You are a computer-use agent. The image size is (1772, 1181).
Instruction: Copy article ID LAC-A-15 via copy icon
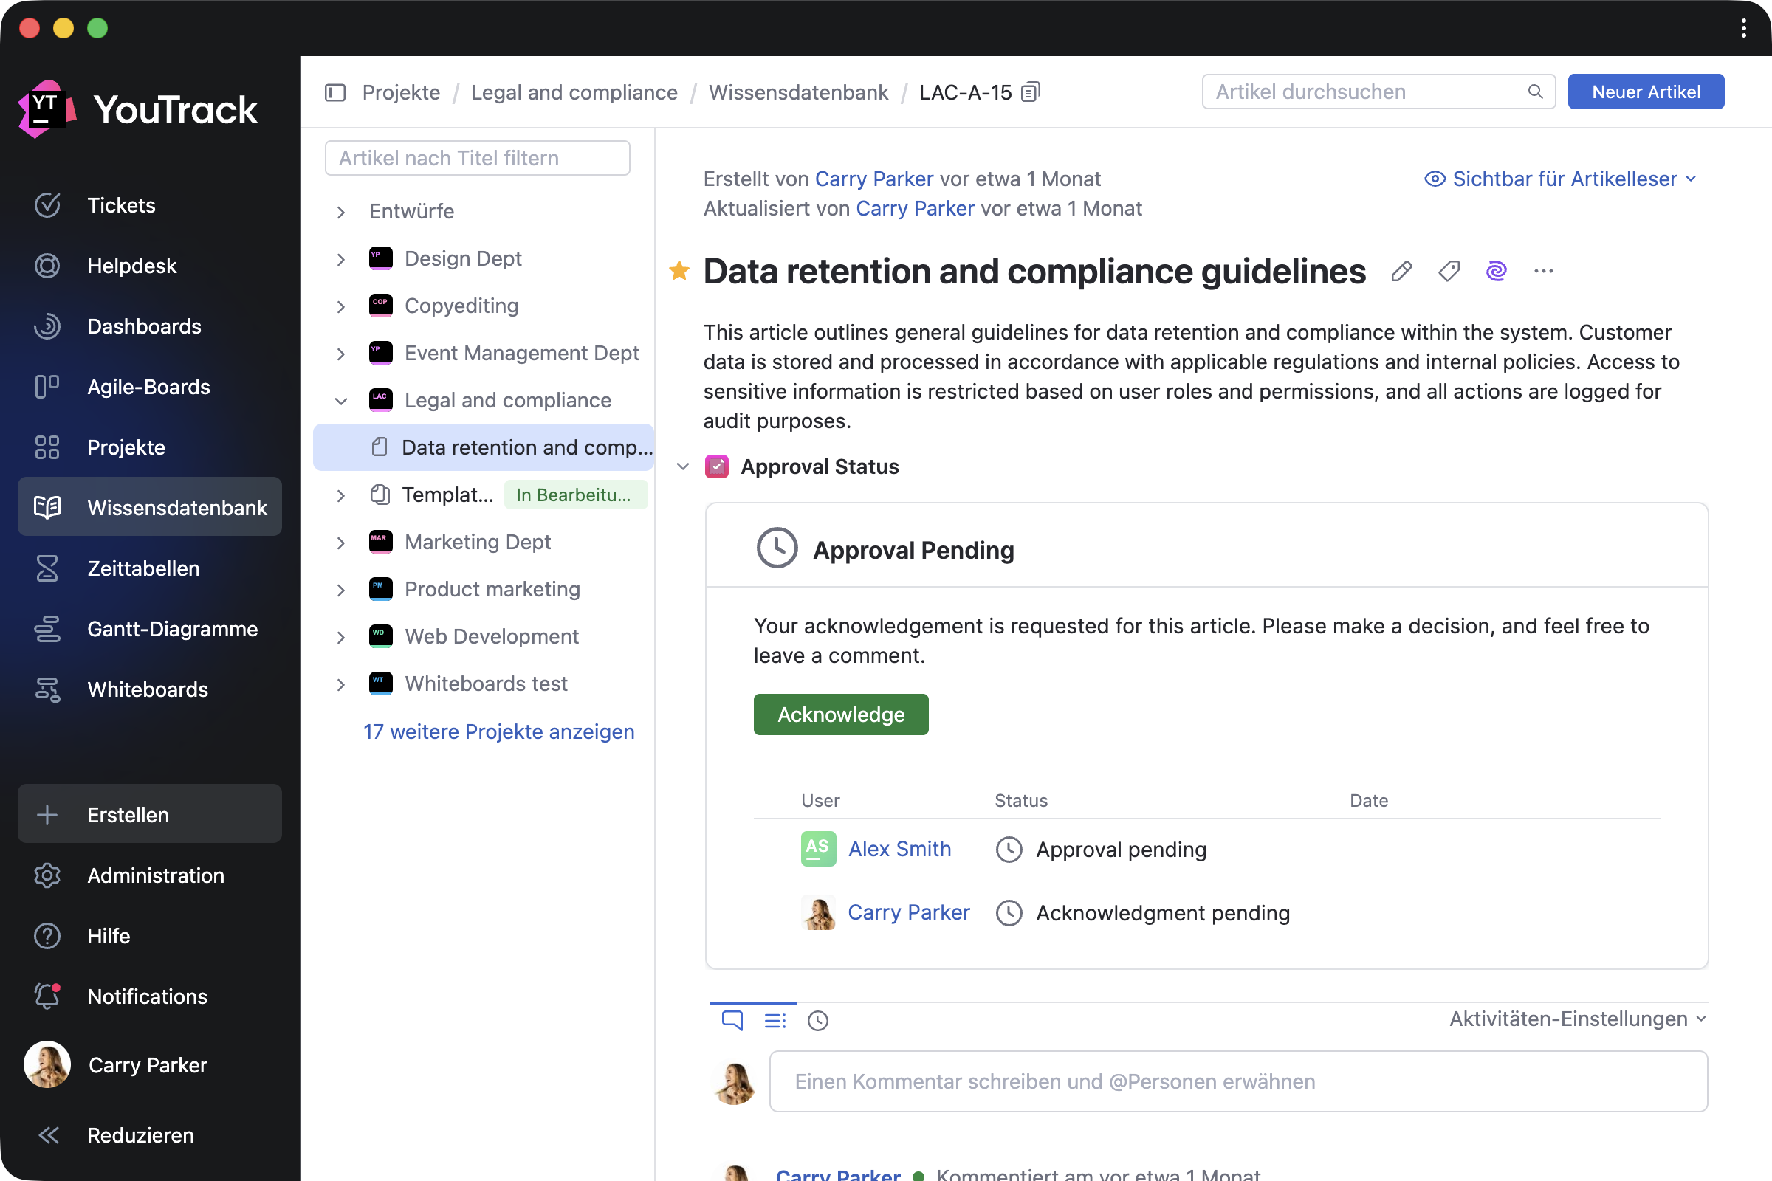pos(1030,92)
